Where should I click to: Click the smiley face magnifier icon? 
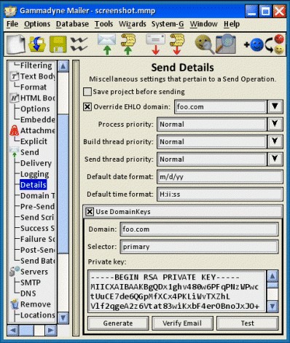205,44
